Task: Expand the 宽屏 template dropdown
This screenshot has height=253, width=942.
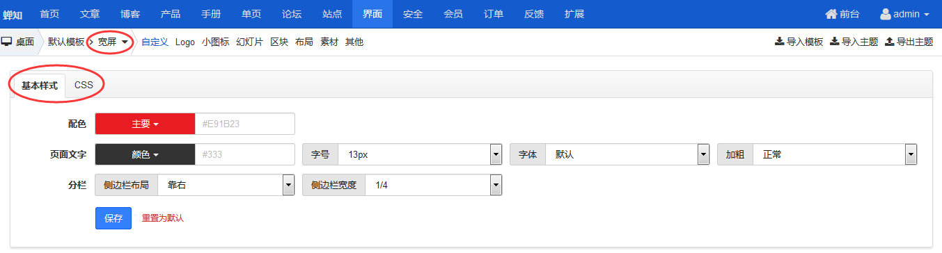Action: pyautogui.click(x=113, y=42)
